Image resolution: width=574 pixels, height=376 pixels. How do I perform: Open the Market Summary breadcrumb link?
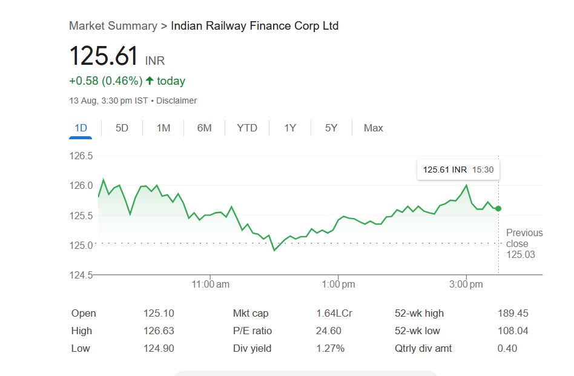pyautogui.click(x=113, y=25)
